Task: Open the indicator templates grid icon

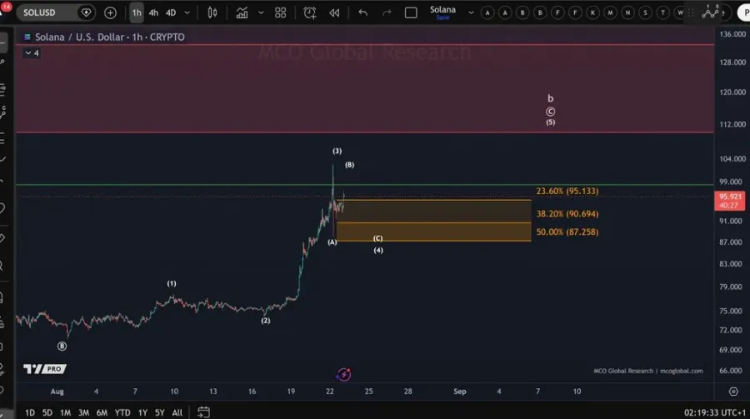Action: point(280,13)
